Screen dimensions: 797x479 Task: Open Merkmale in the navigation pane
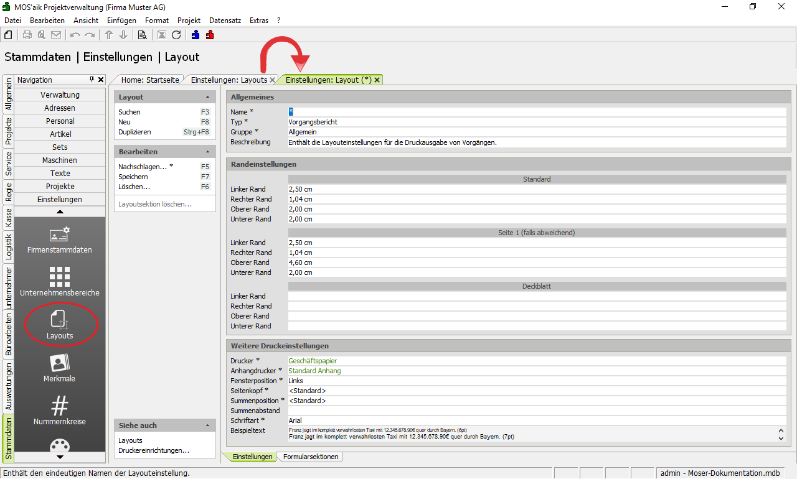click(x=60, y=368)
